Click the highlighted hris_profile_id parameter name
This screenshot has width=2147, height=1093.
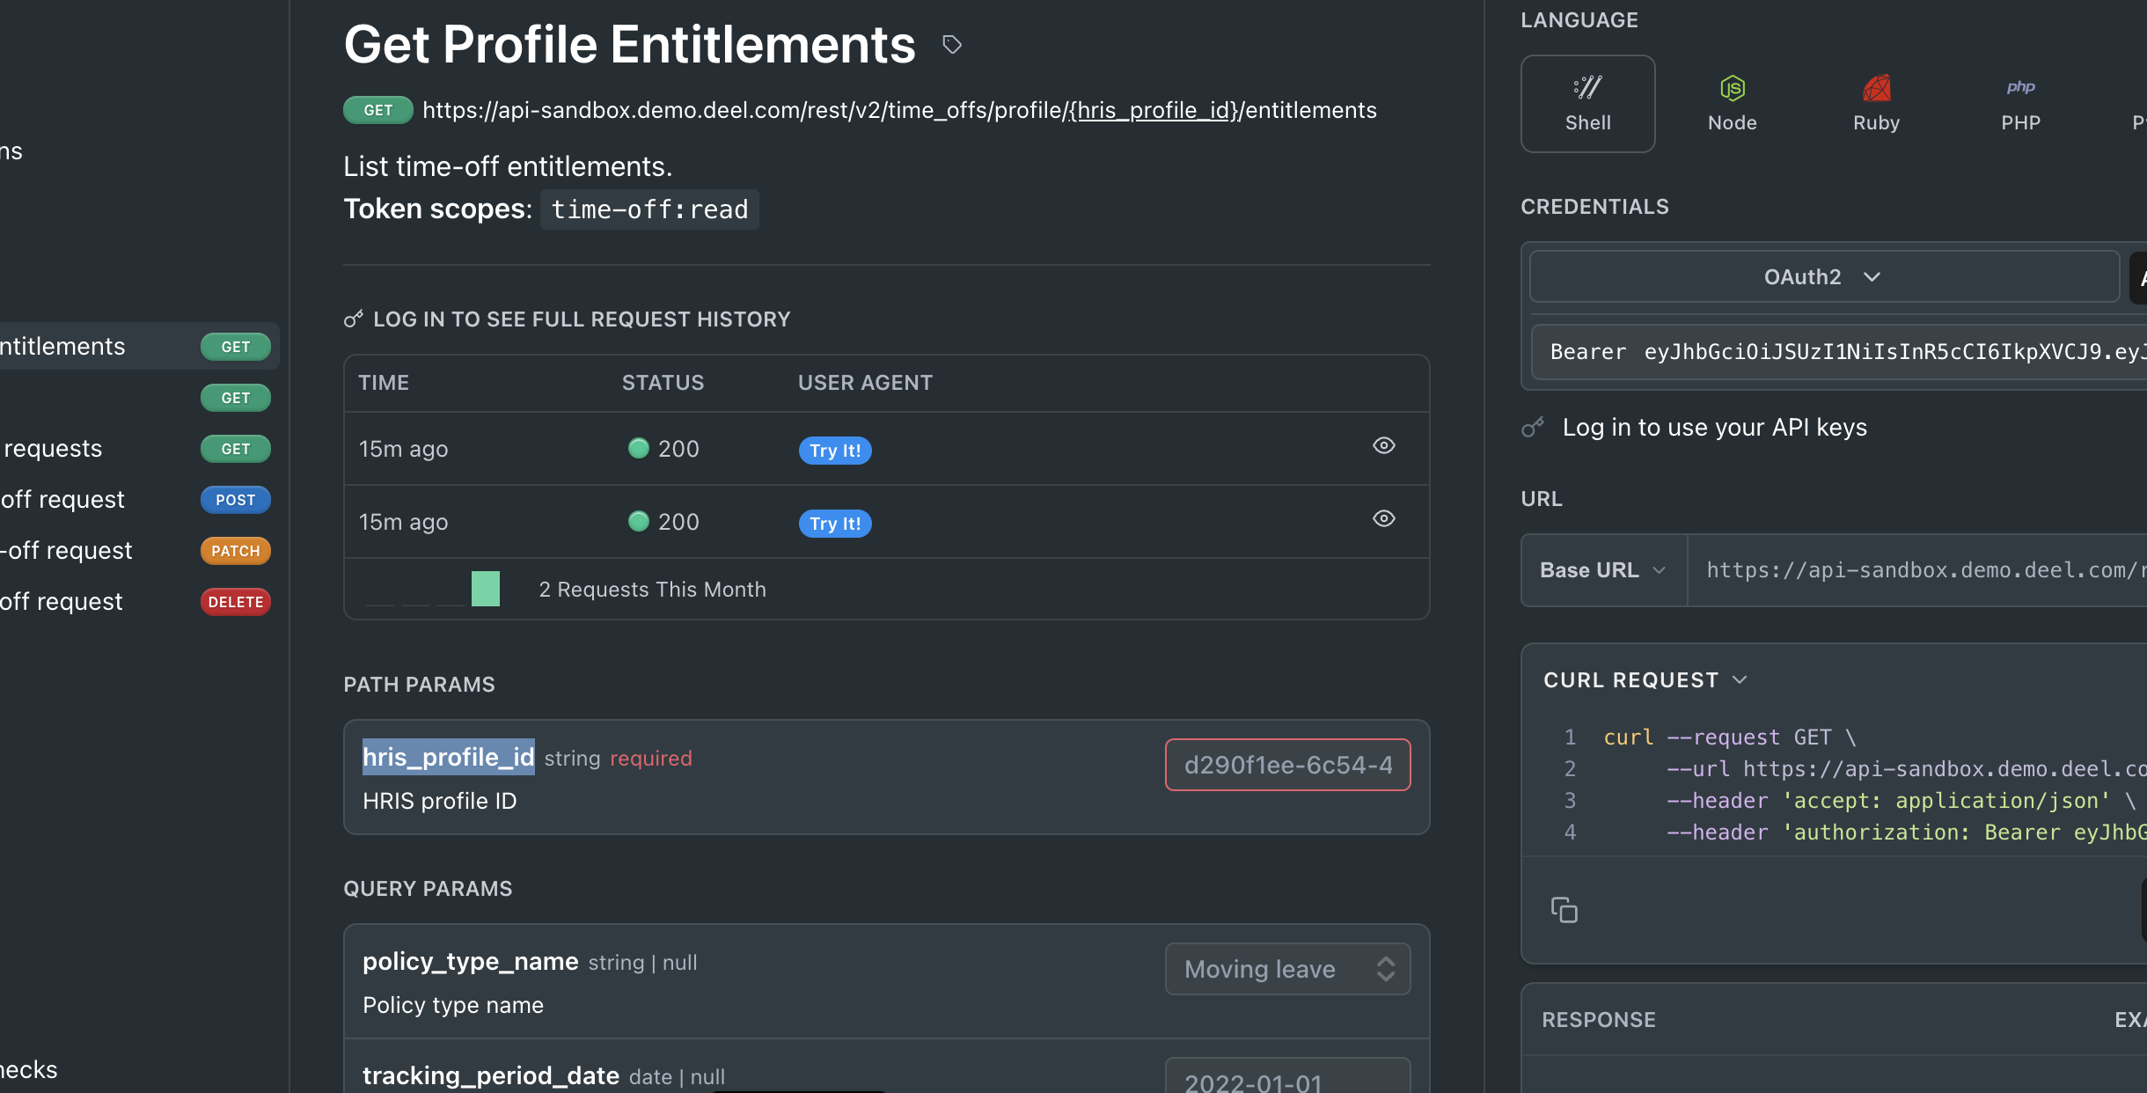pos(449,757)
